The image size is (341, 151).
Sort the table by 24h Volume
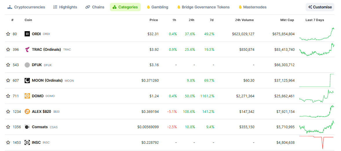pyautogui.click(x=244, y=20)
